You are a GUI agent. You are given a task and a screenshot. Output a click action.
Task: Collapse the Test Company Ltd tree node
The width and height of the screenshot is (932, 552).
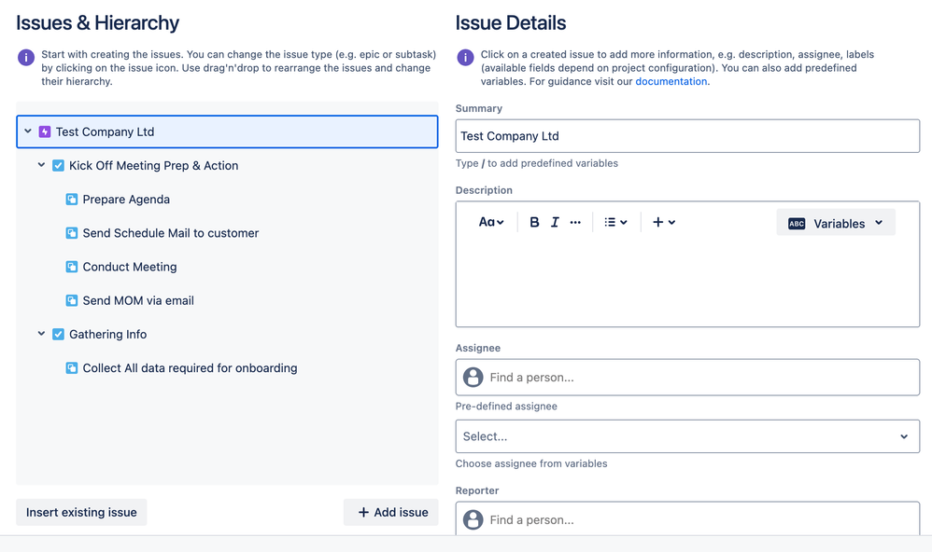(27, 131)
